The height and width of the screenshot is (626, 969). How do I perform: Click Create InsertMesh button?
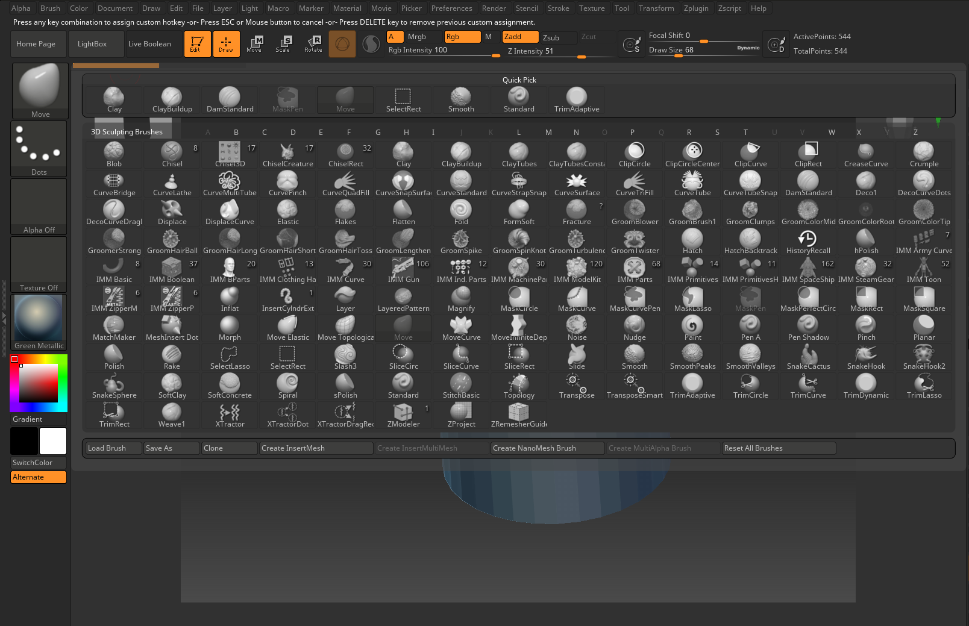(316, 448)
